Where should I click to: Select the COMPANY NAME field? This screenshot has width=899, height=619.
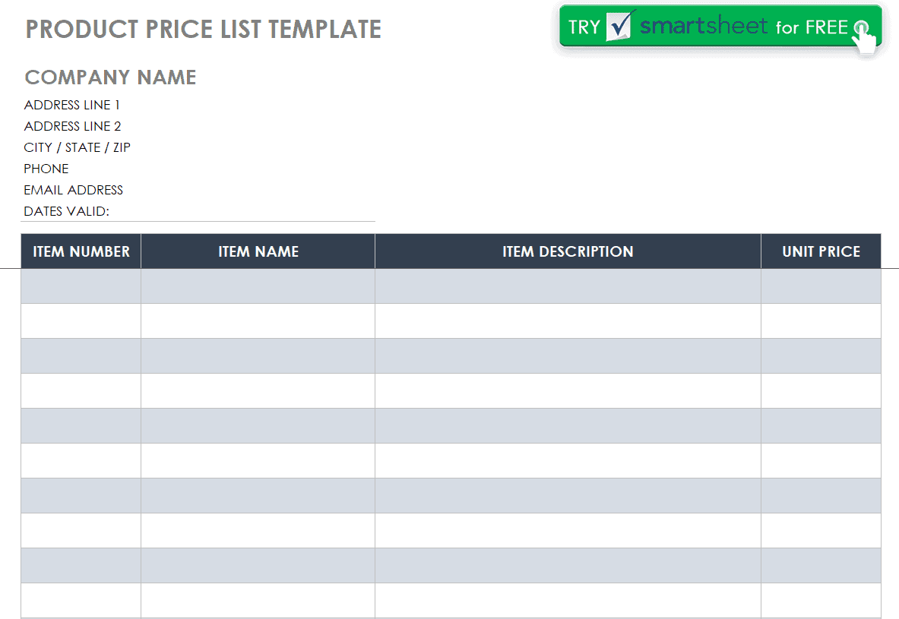(x=111, y=77)
